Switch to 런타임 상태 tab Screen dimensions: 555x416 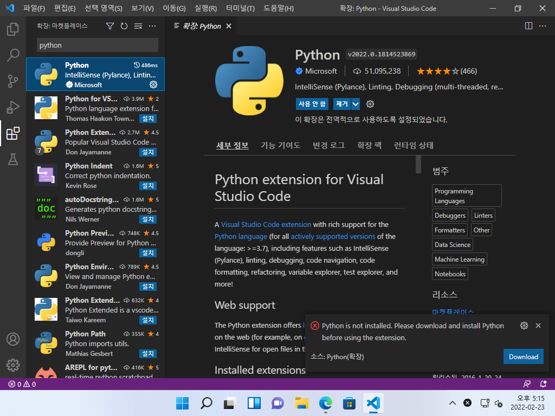(x=414, y=145)
